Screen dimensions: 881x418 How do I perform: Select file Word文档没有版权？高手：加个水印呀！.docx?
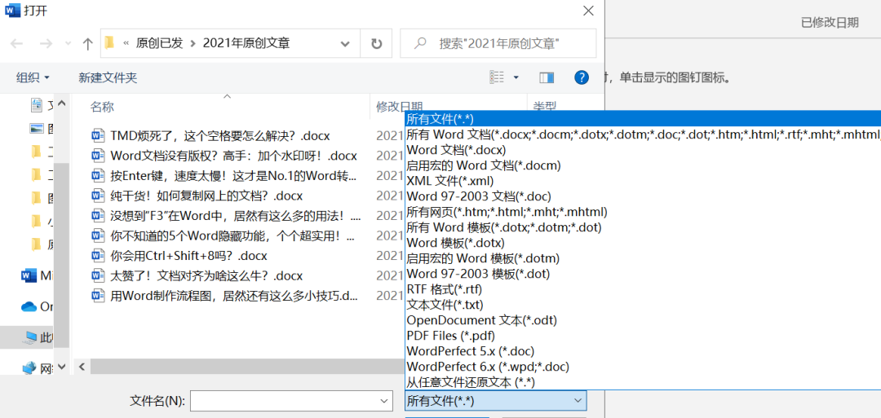point(234,156)
